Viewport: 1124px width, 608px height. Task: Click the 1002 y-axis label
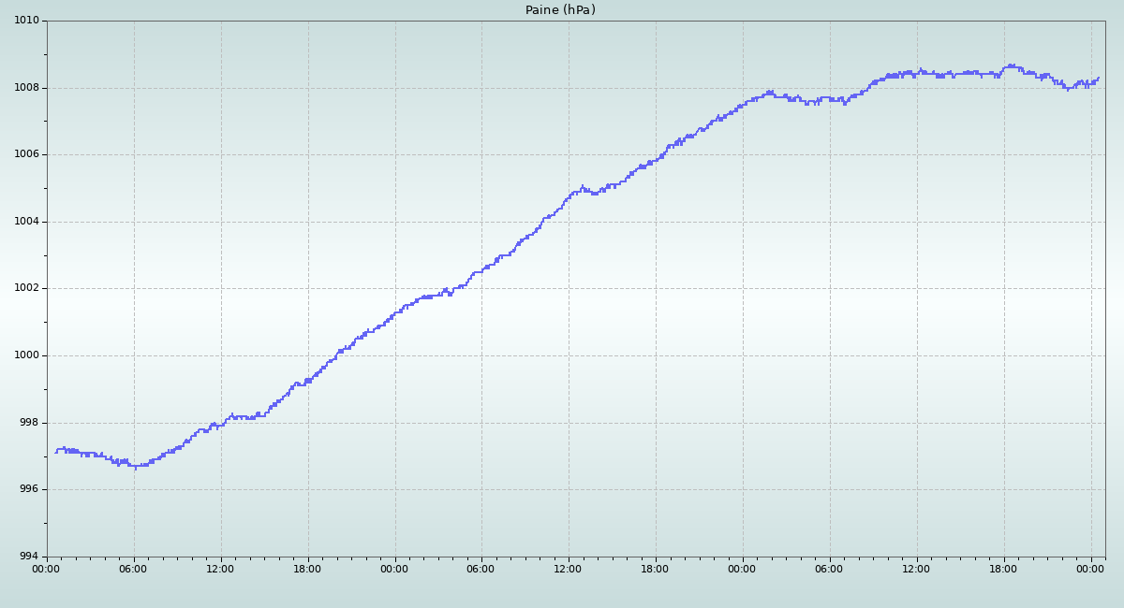click(x=26, y=288)
